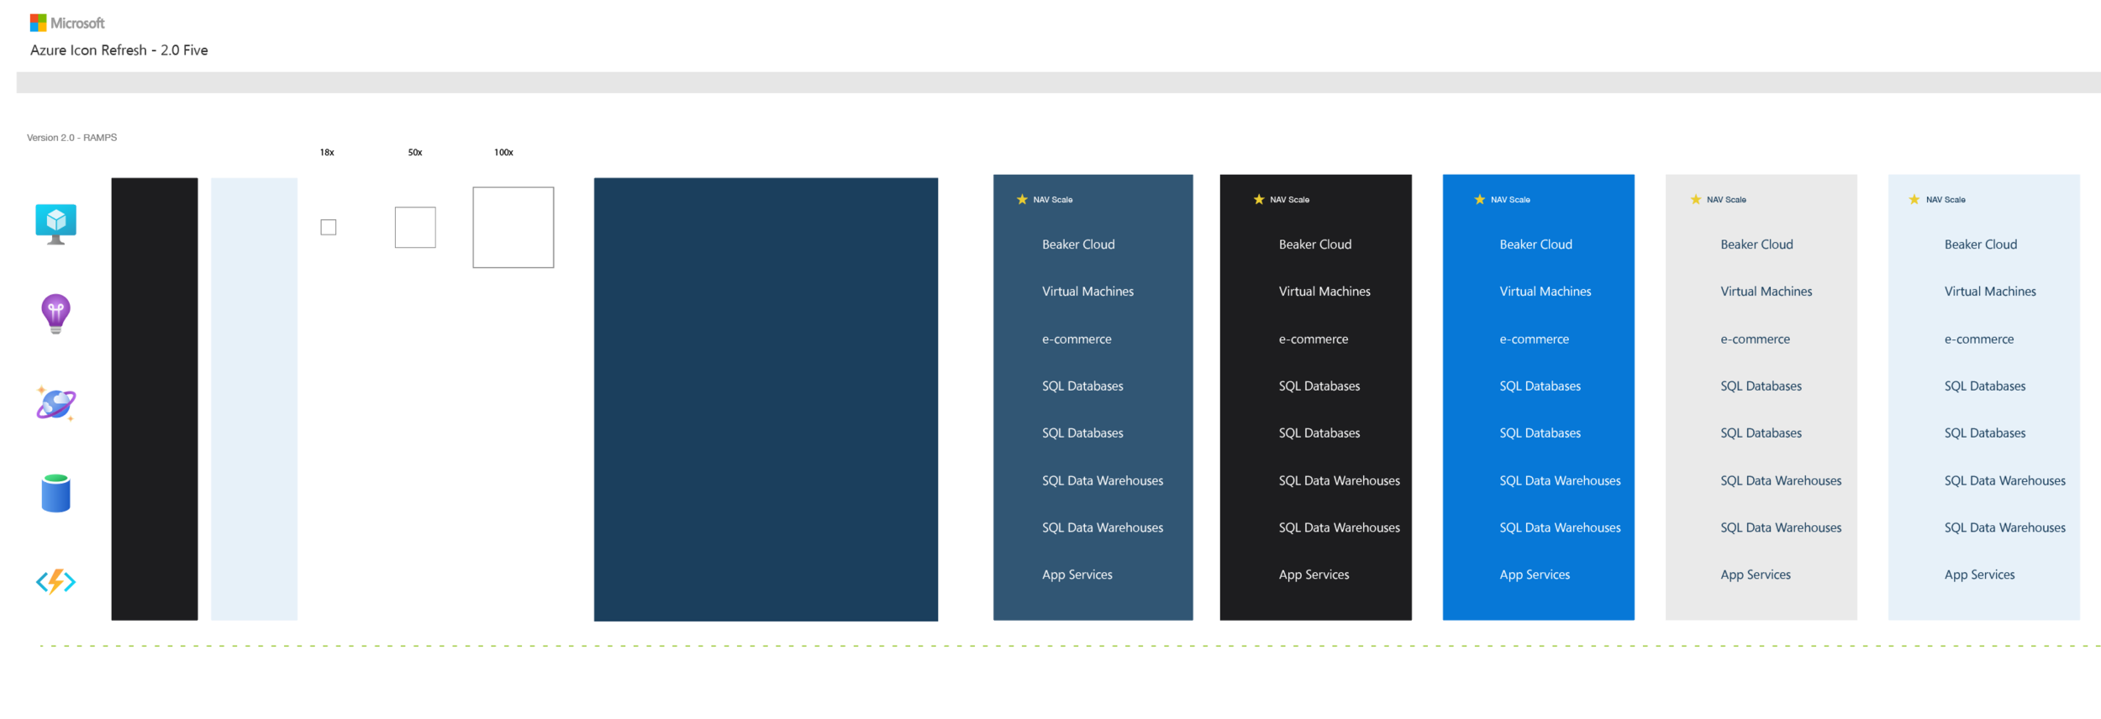Image resolution: width=2101 pixels, height=719 pixels.
Task: Open Beaker Cloud in the pale blue panel
Action: (x=1981, y=244)
